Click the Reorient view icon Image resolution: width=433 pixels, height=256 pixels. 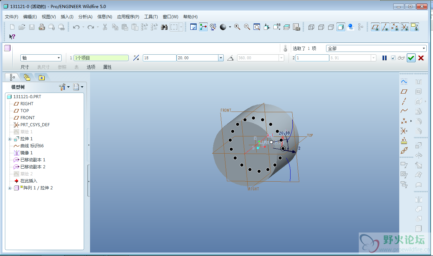coord(267,27)
